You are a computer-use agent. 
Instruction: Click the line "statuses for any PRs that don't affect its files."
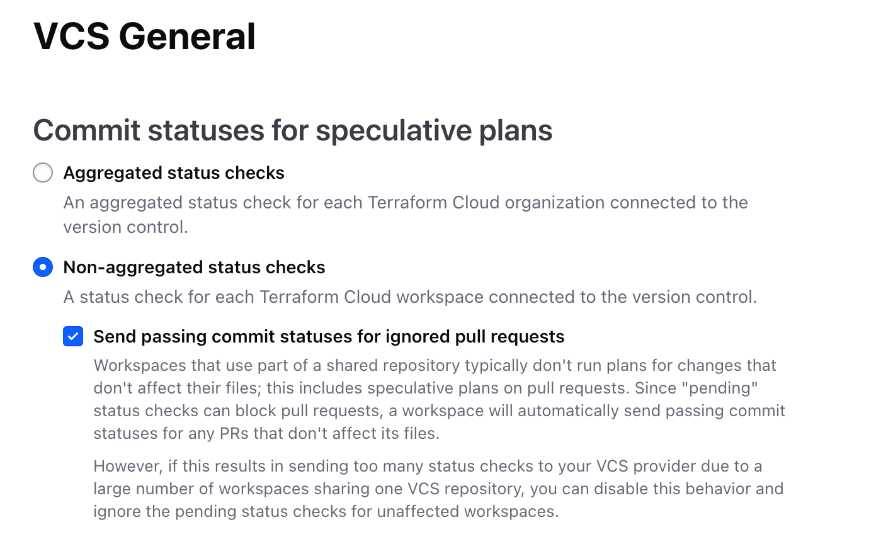tap(266, 434)
